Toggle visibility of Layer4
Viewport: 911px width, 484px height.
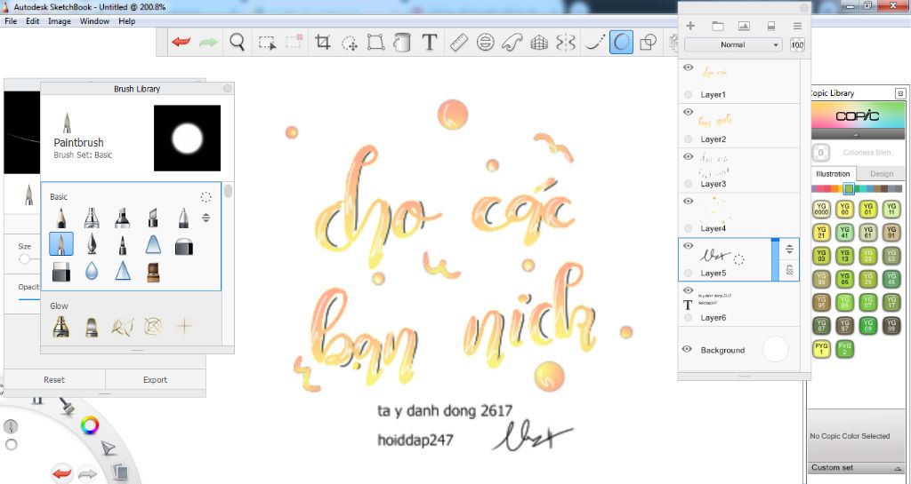pyautogui.click(x=689, y=202)
